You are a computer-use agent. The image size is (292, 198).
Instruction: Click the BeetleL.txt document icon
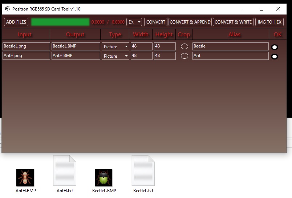click(143, 170)
